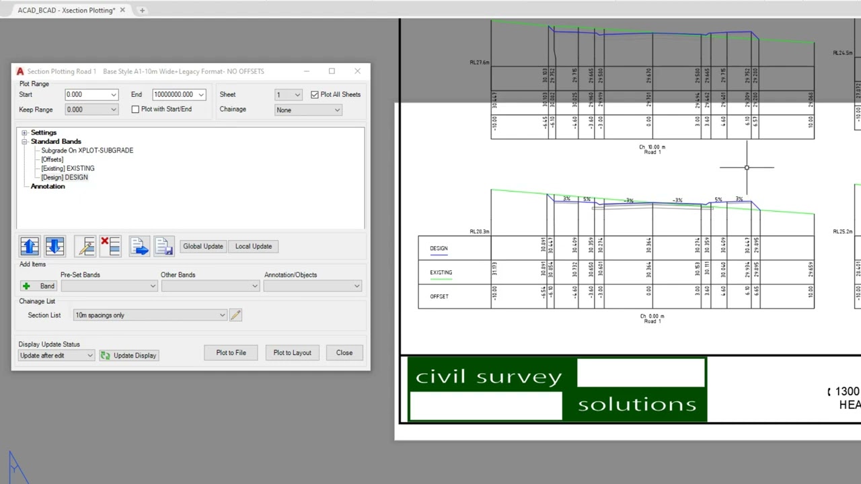Select the [Design] DESIGN tree item
The height and width of the screenshot is (484, 861).
[x=65, y=177]
